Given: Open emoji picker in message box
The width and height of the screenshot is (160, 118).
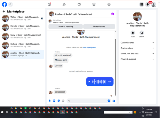Looking at the screenshot, I should (109, 101).
